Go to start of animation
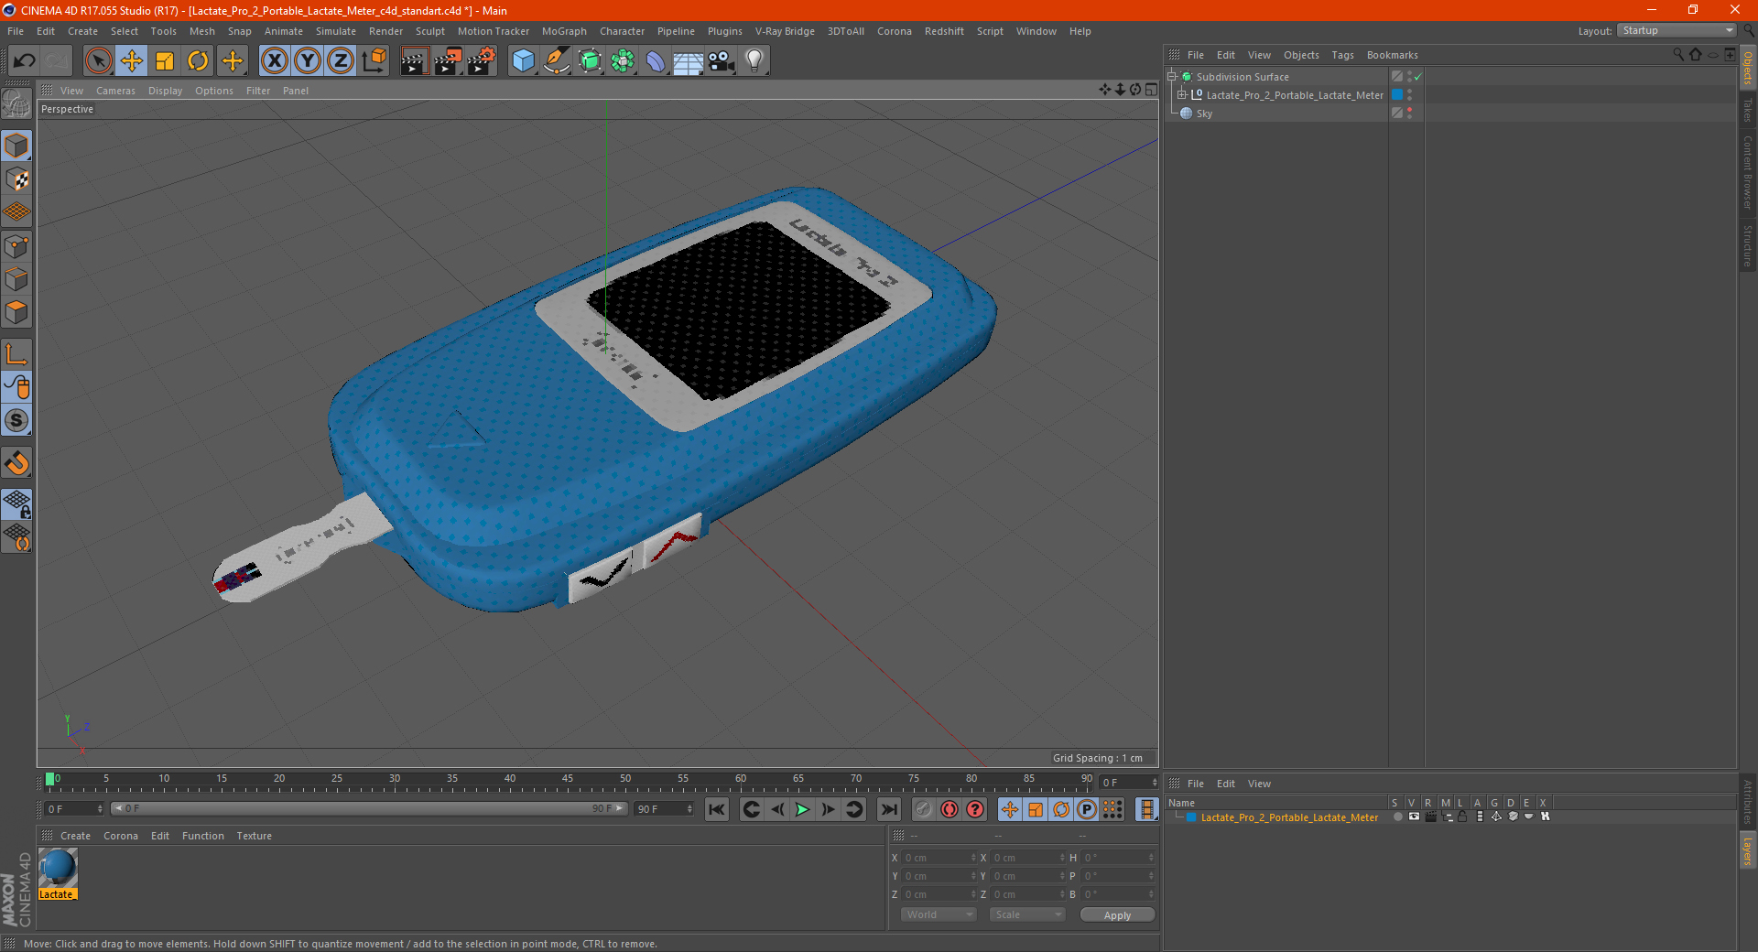 pyautogui.click(x=717, y=809)
